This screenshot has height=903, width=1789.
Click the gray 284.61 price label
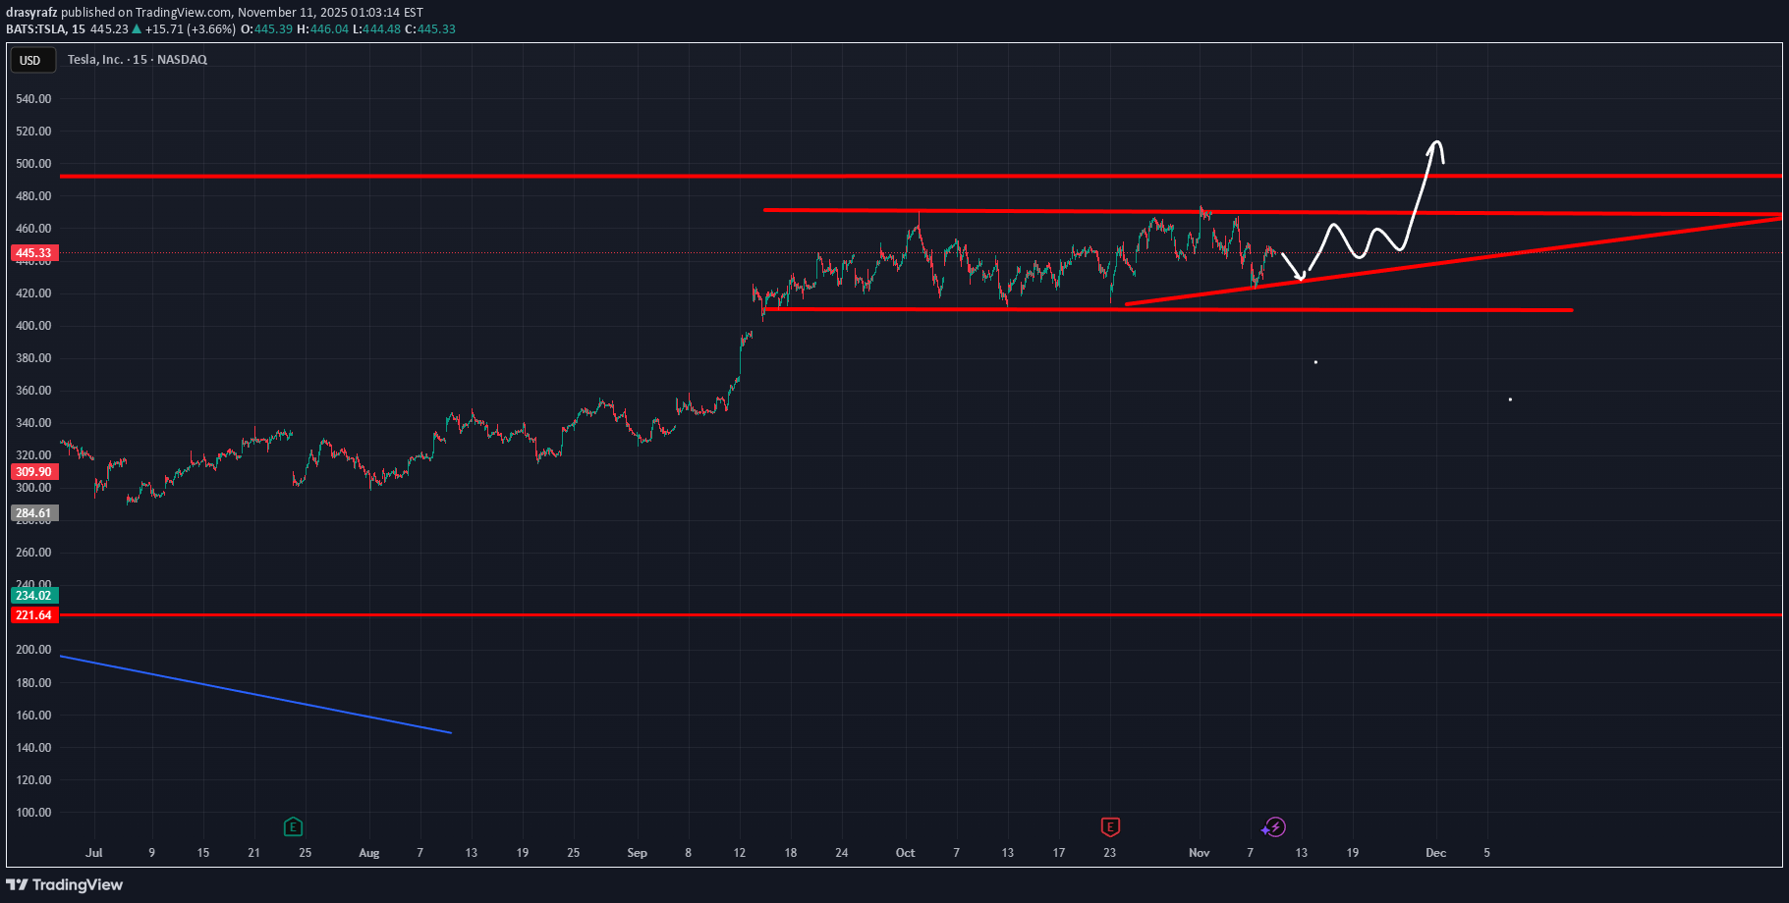coord(33,513)
